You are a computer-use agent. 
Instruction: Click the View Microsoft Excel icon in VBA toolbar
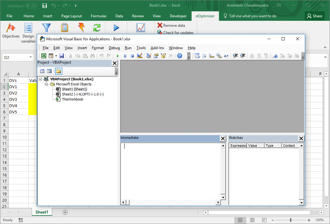tap(43, 56)
